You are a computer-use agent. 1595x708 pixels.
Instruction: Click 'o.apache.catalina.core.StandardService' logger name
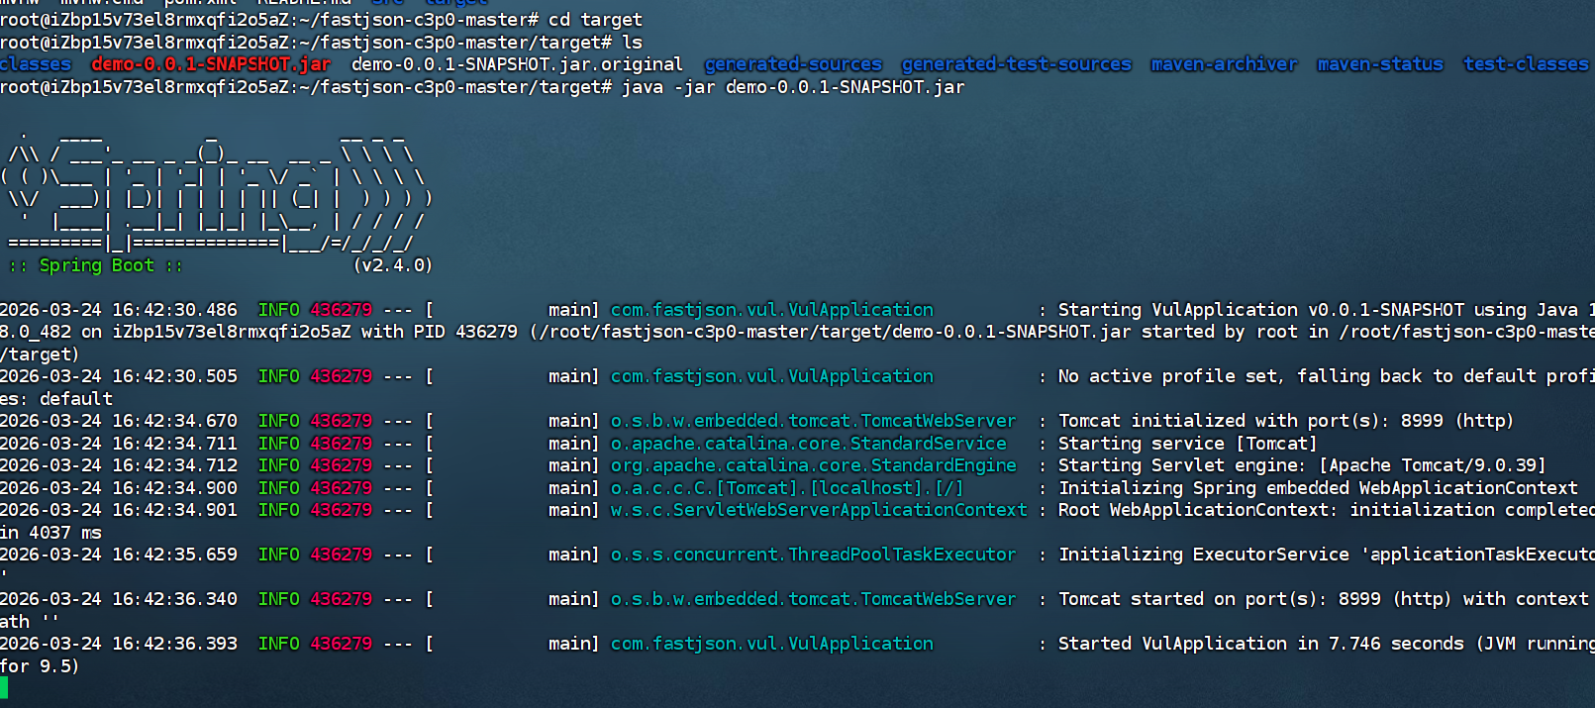(808, 444)
